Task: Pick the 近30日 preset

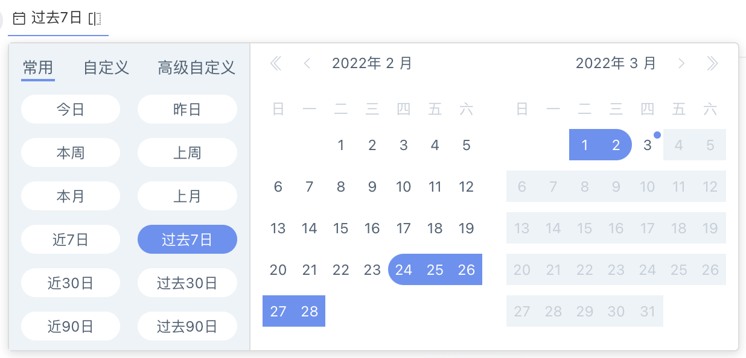Action: point(71,283)
